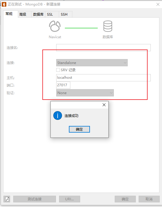Click the localhost host input field

tap(103, 78)
